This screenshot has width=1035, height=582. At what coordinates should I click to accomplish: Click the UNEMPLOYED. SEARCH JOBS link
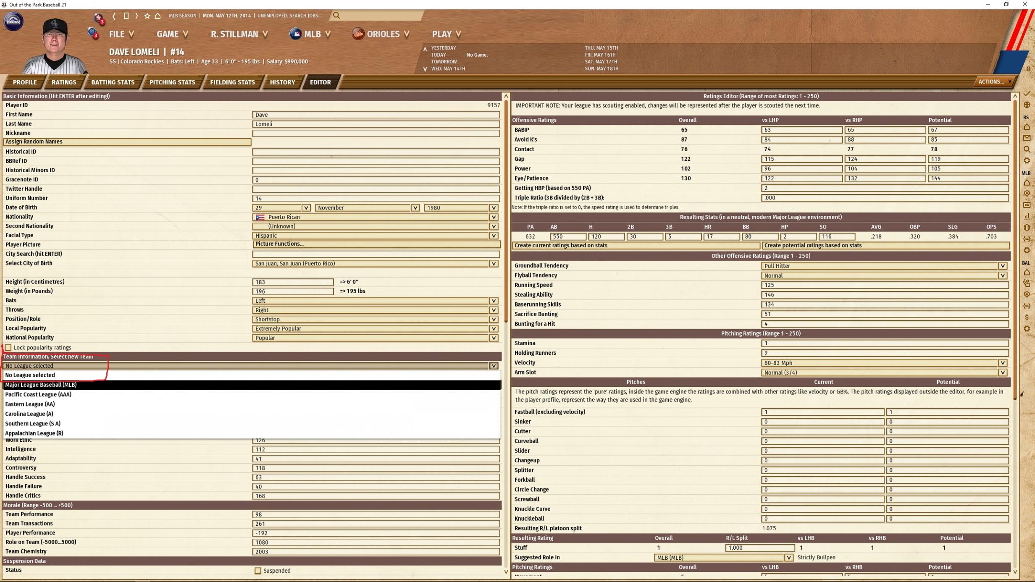click(289, 16)
